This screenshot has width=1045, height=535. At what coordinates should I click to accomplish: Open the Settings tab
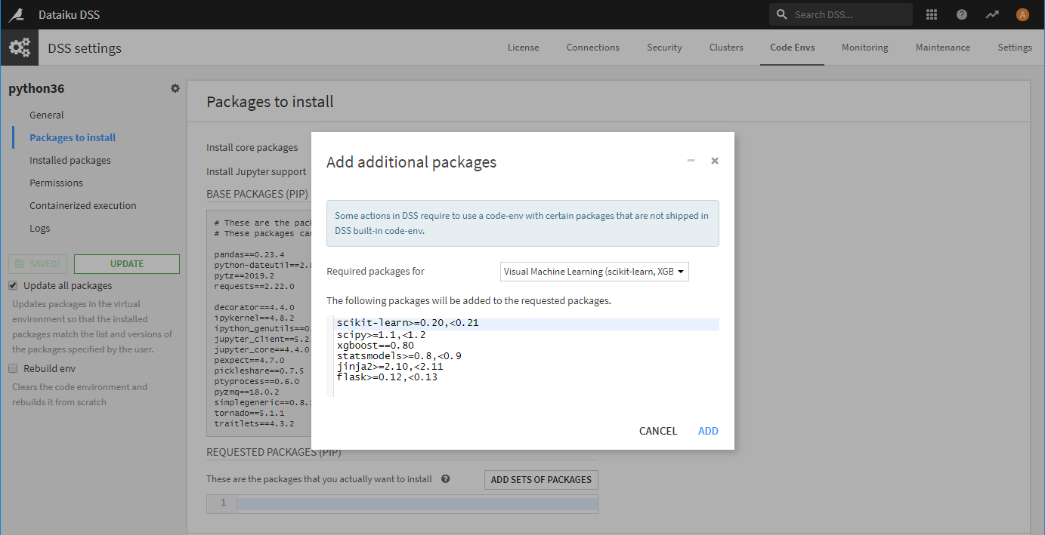coord(1015,48)
